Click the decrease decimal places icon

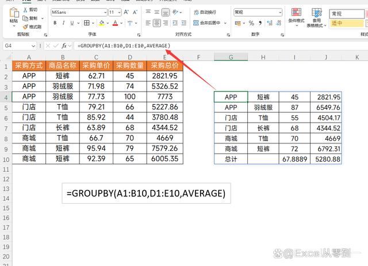coord(278,23)
